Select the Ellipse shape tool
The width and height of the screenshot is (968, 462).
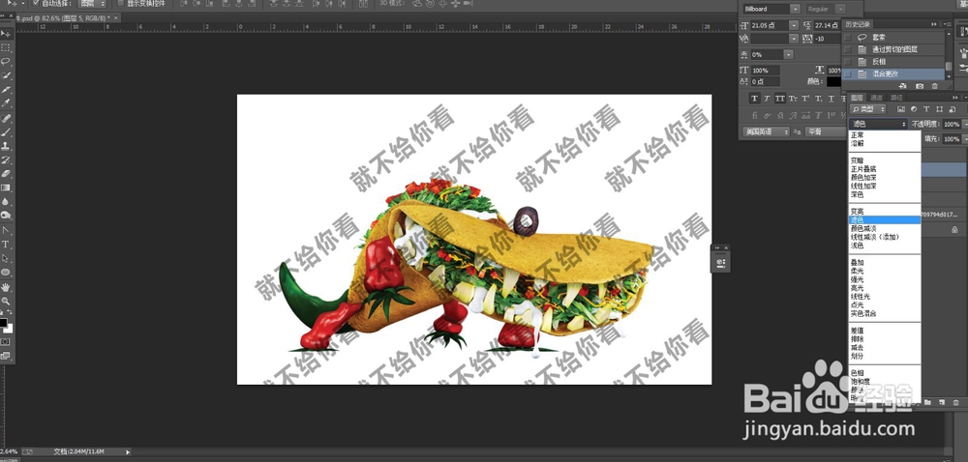[6, 273]
